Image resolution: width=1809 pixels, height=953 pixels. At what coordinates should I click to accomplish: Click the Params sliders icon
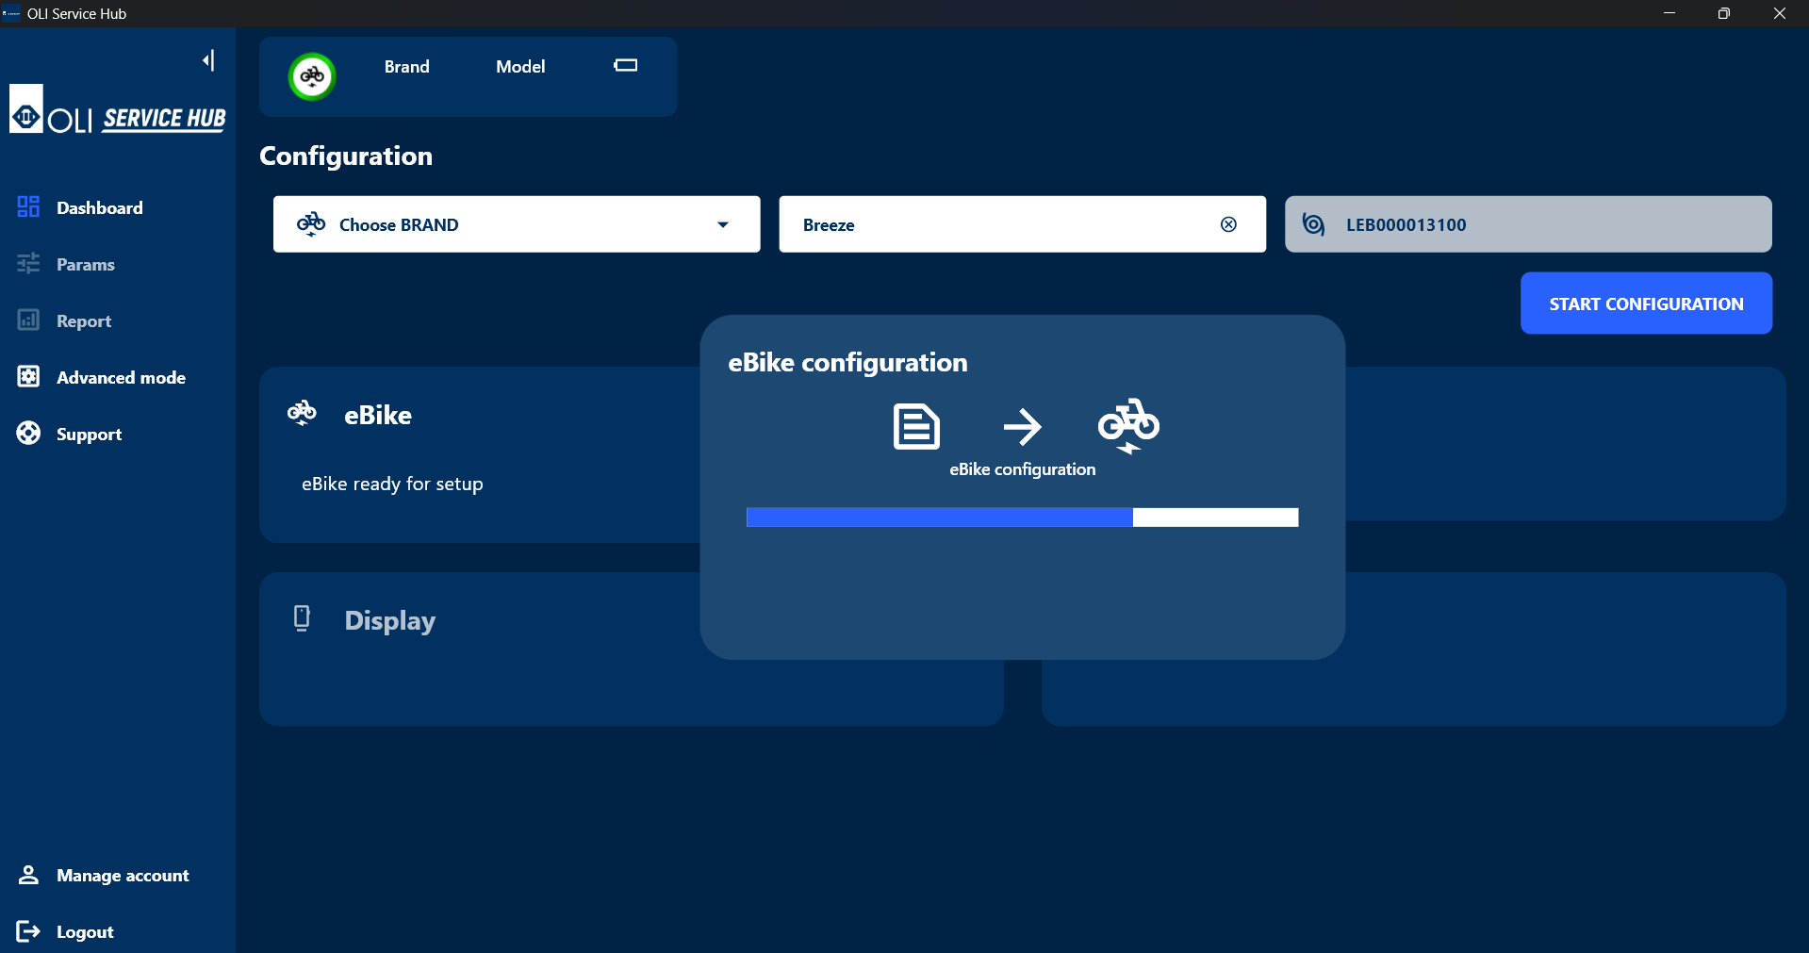click(x=28, y=263)
